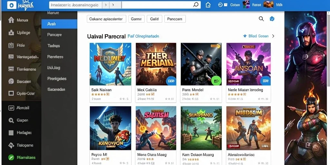The height and width of the screenshot is (165, 330).
Task: Open the Rans Mindal soldier thumbnail
Action: [201, 64]
